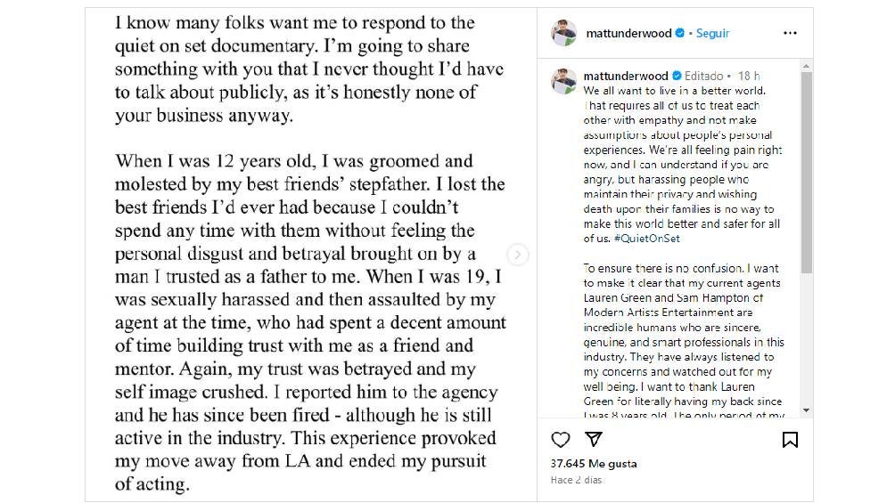Open the mattunderwood username in the header
895x503 pixels.
[629, 33]
